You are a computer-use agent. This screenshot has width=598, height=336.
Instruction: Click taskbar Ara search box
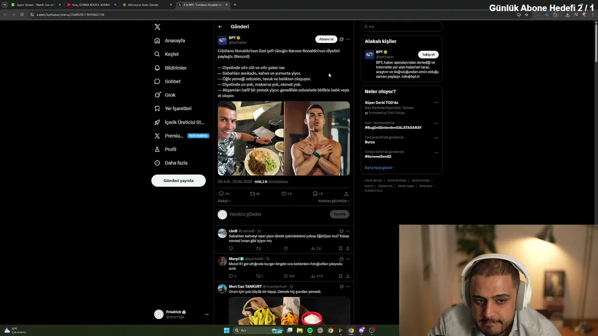pyautogui.click(x=258, y=330)
